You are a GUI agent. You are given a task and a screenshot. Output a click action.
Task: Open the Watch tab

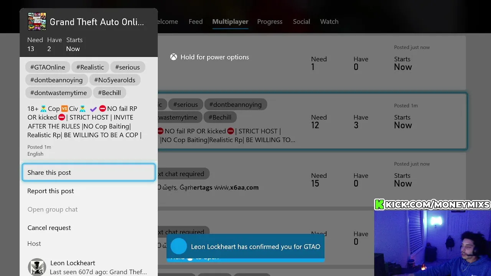[x=329, y=21]
